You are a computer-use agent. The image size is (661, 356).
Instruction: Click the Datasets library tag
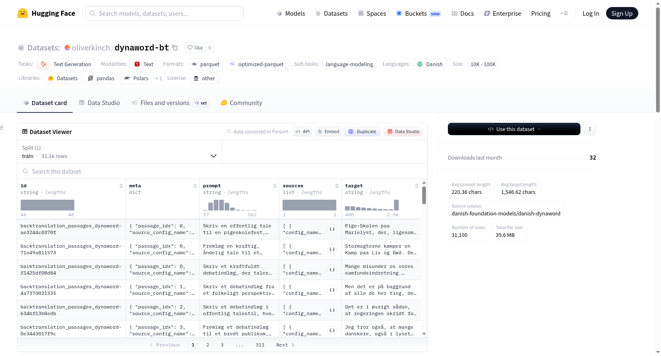(x=63, y=78)
